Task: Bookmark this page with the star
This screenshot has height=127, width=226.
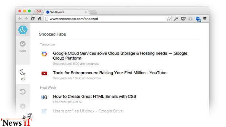Action: coord(169,19)
